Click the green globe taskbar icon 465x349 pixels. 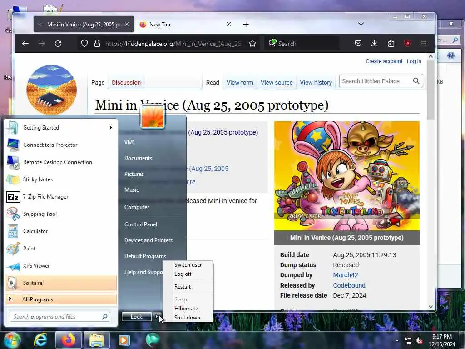point(153,339)
